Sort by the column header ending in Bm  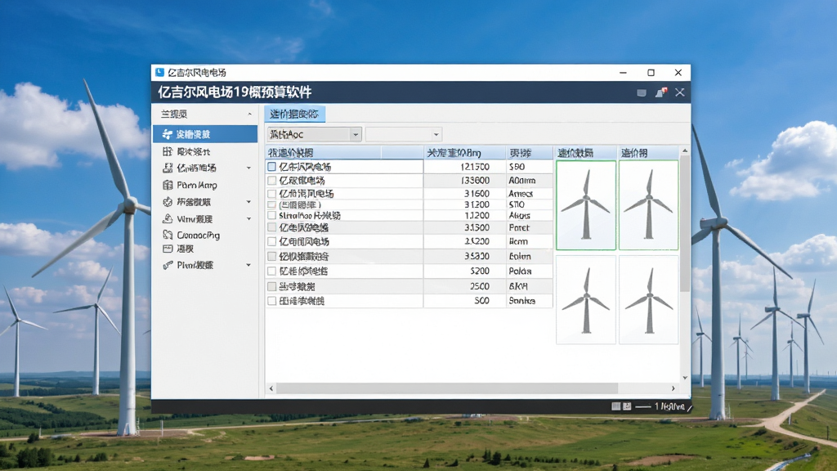pyautogui.click(x=464, y=153)
